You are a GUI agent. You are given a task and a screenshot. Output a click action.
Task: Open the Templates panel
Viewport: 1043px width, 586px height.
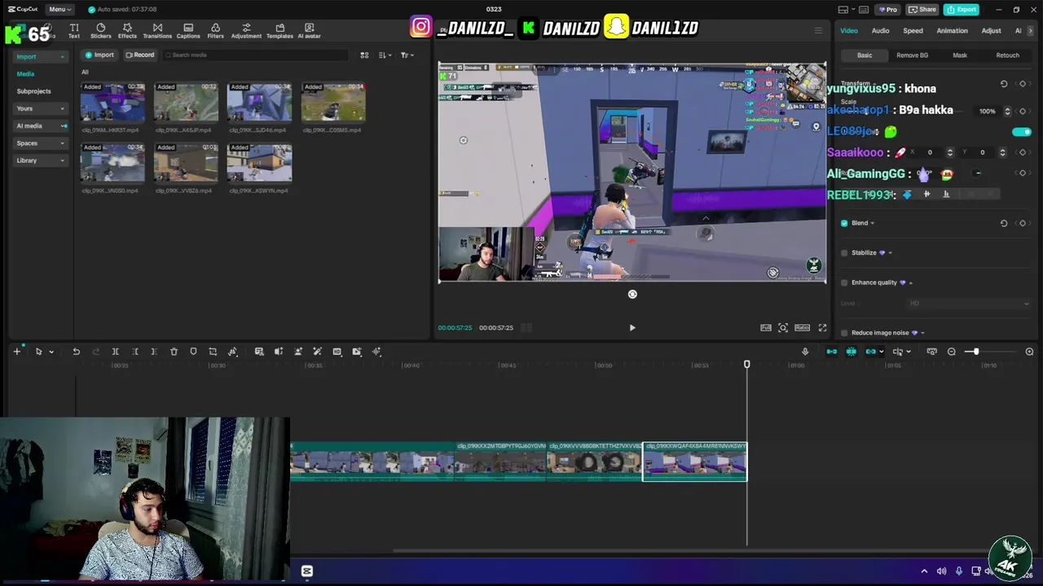click(279, 31)
